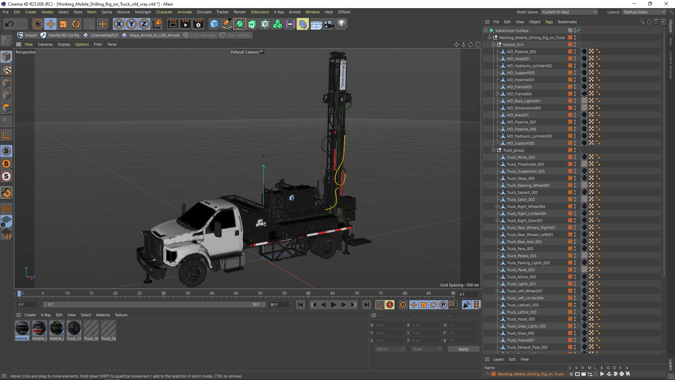Activate the Scale tool
This screenshot has width=675, height=380.
tap(63, 24)
